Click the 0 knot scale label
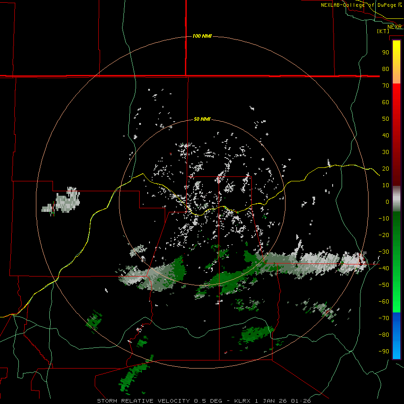This screenshot has height=404, width=404. point(387,202)
